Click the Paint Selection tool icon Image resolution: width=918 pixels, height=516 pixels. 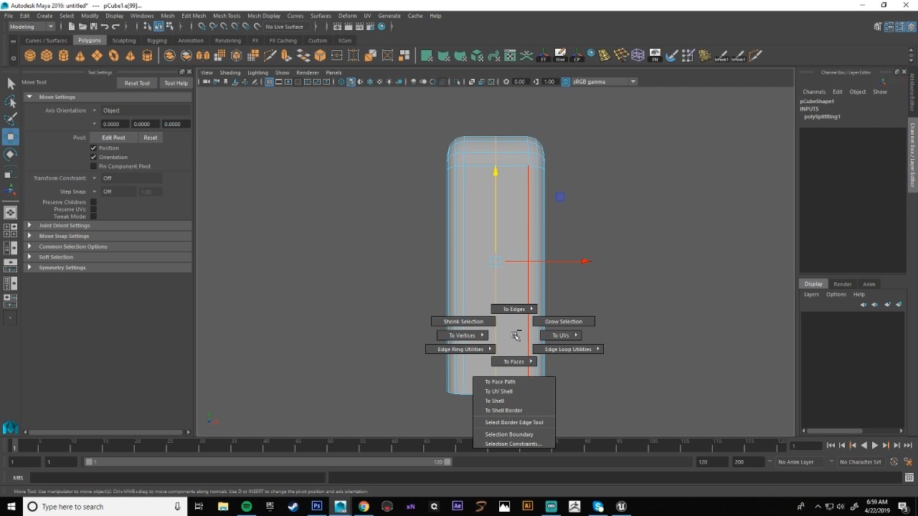pos(11,118)
